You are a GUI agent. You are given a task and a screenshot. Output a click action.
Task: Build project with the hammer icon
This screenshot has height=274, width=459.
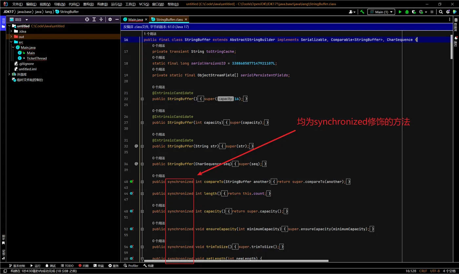[x=362, y=12]
